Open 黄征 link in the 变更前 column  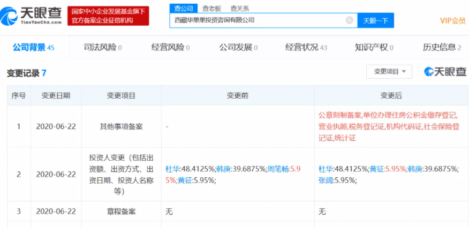coord(185,181)
